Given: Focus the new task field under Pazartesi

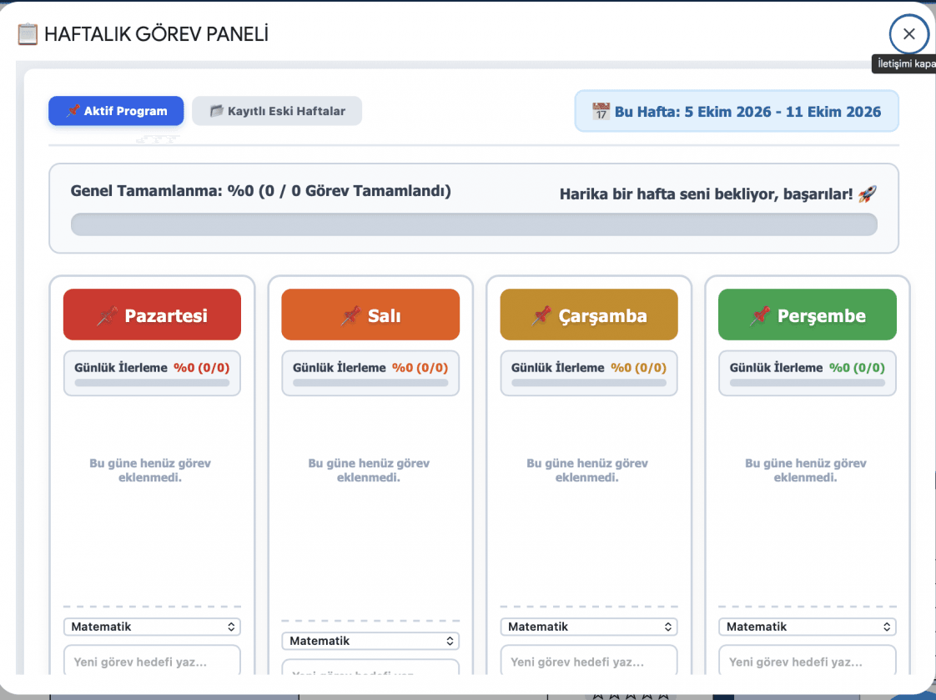Looking at the screenshot, I should pos(152,661).
